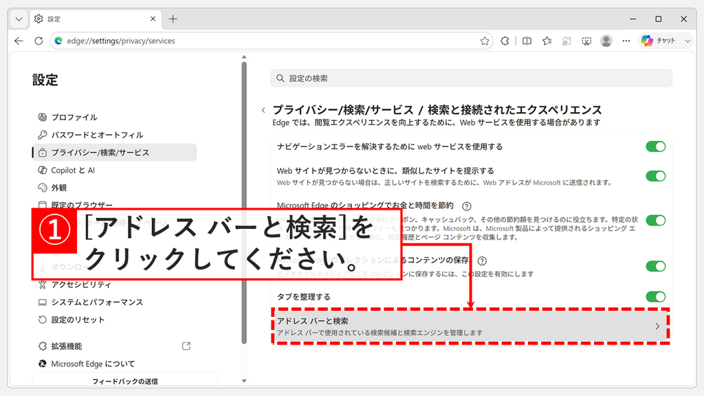Open パスワードとオートフィル settings section
The image size is (704, 396).
coord(115,135)
